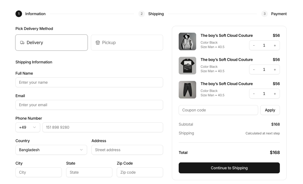The height and width of the screenshot is (184, 303).
Task: Open the +49 phone country code dropdown
Action: tap(28, 127)
